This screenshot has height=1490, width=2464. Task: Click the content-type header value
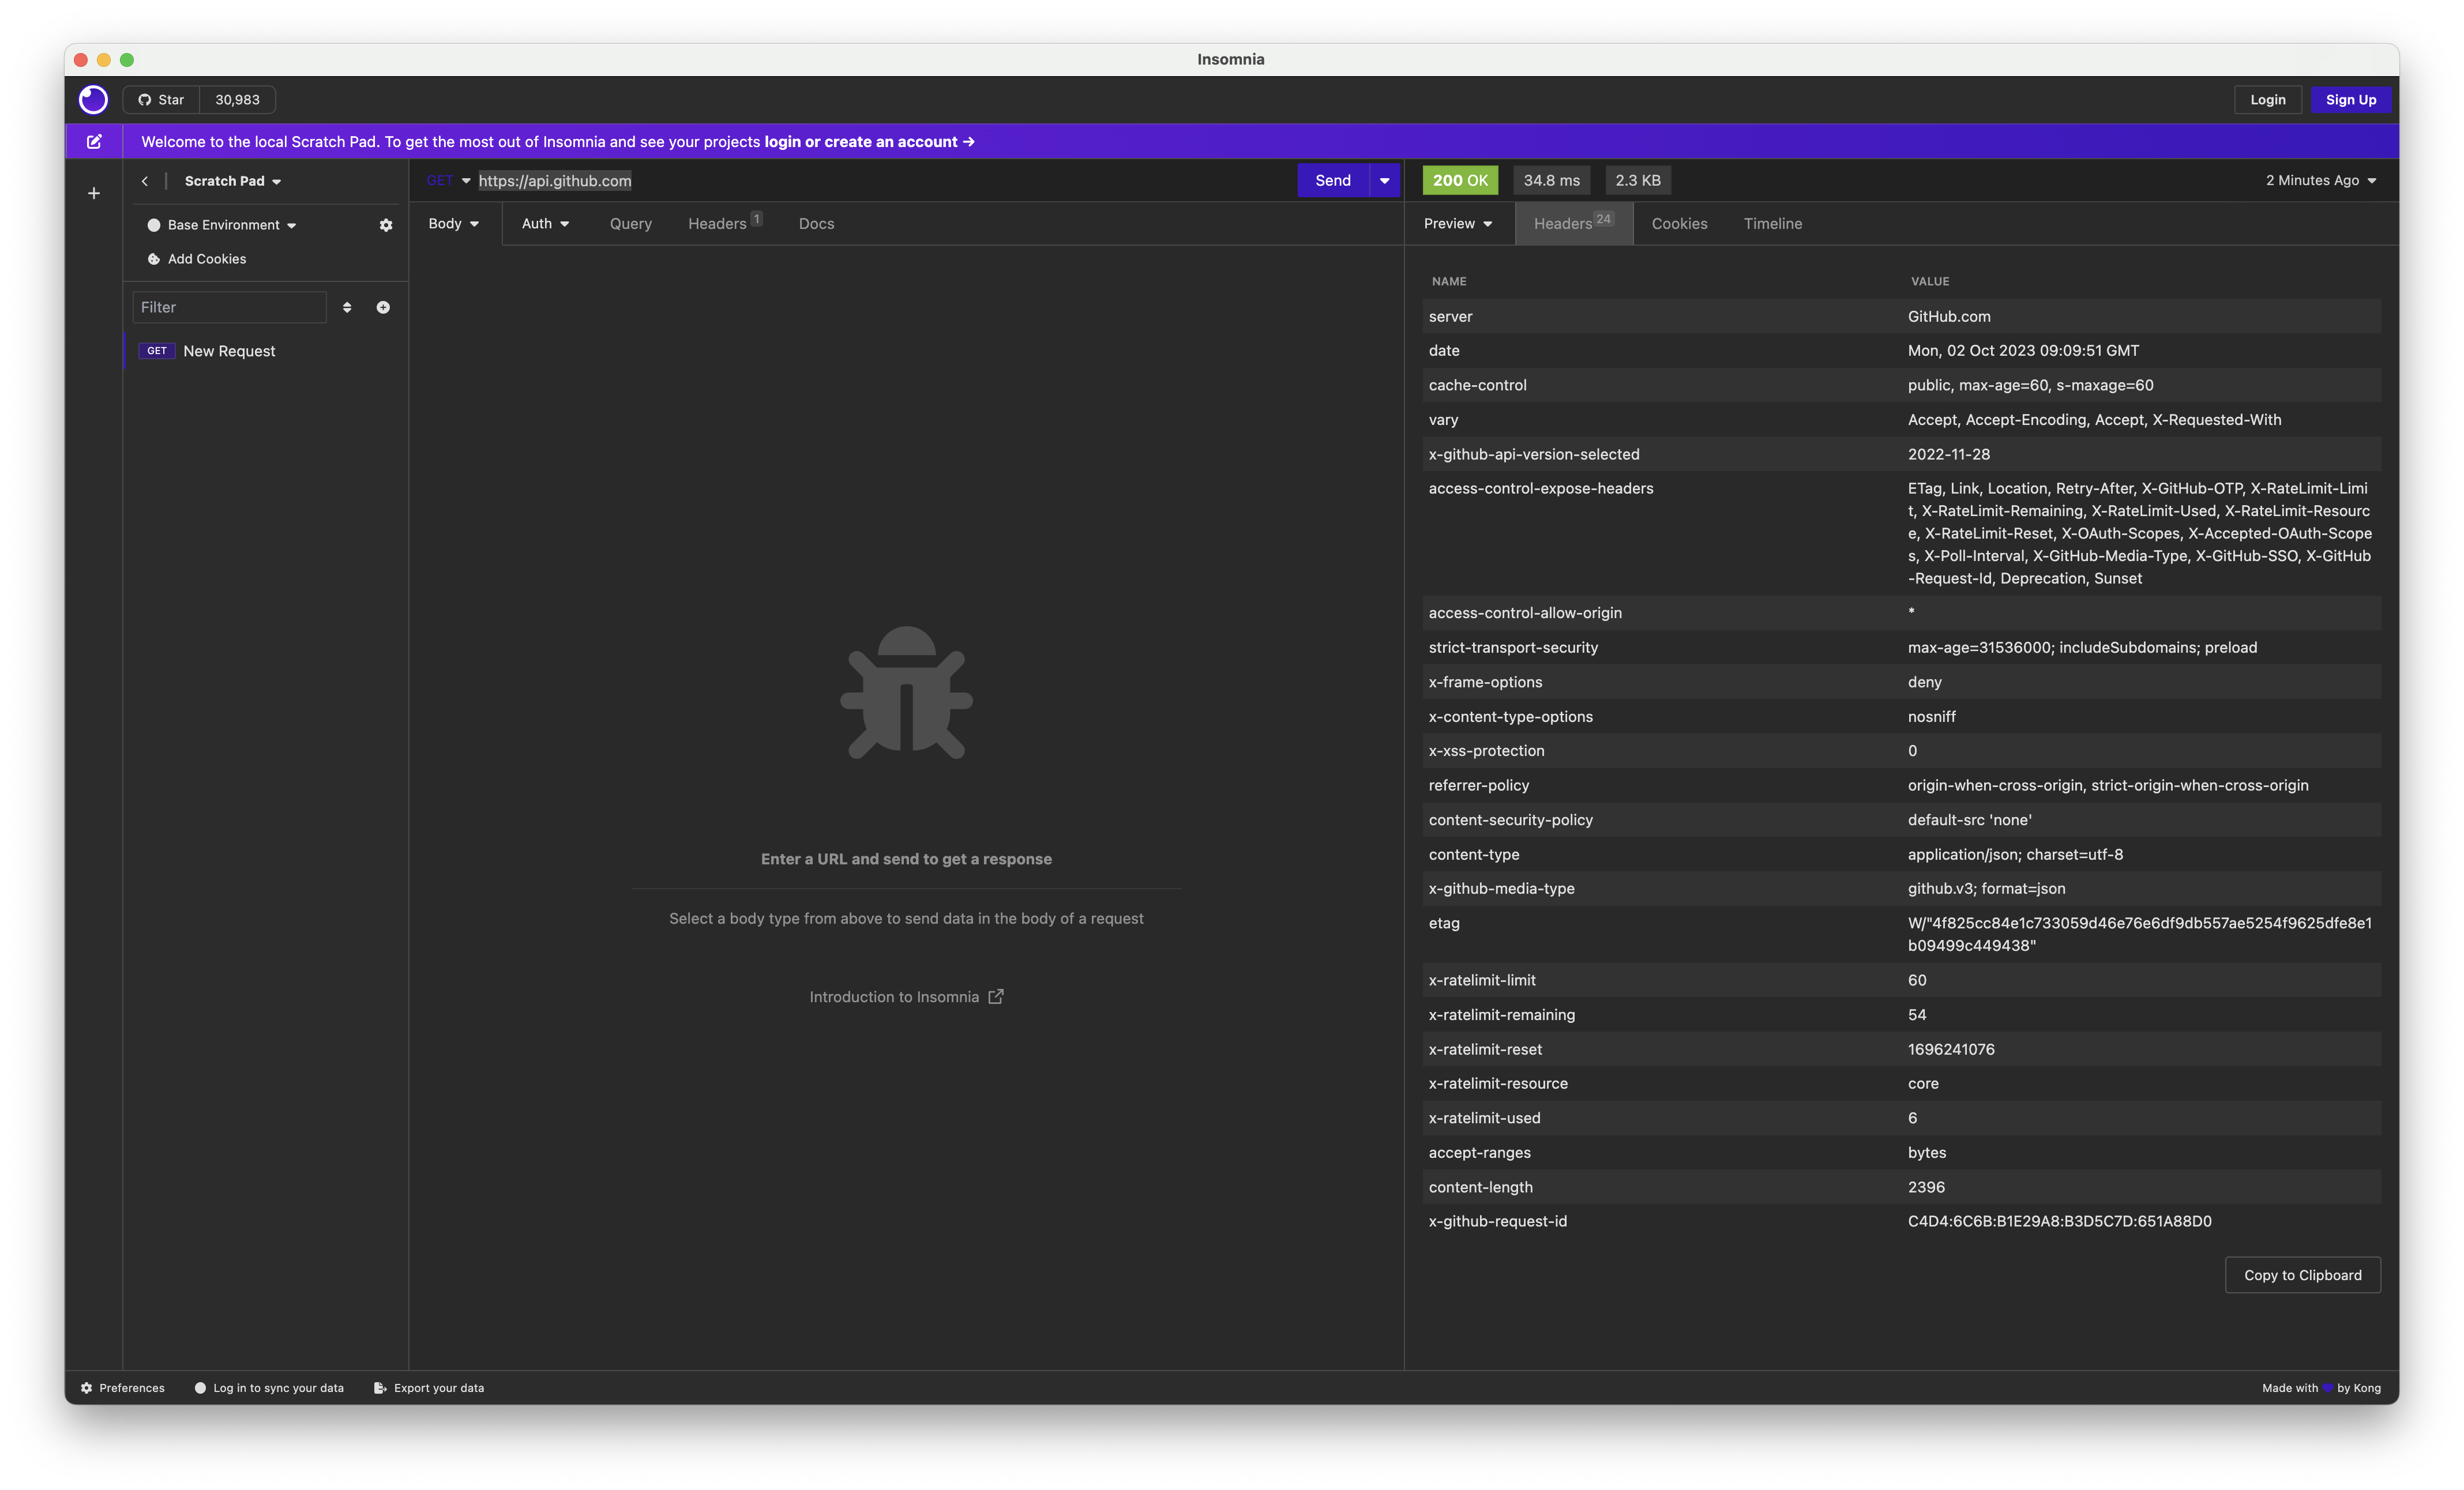[2015, 855]
